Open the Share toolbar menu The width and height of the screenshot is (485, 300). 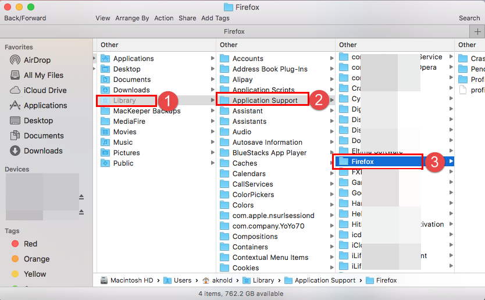click(x=187, y=18)
